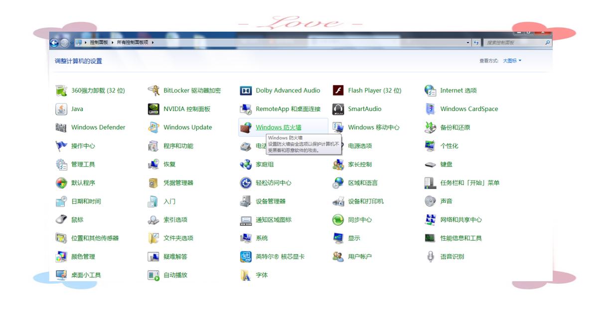600x311 pixels.
Task: Expand the arrow after 控制面板 breadcrumb
Action: [x=113, y=43]
